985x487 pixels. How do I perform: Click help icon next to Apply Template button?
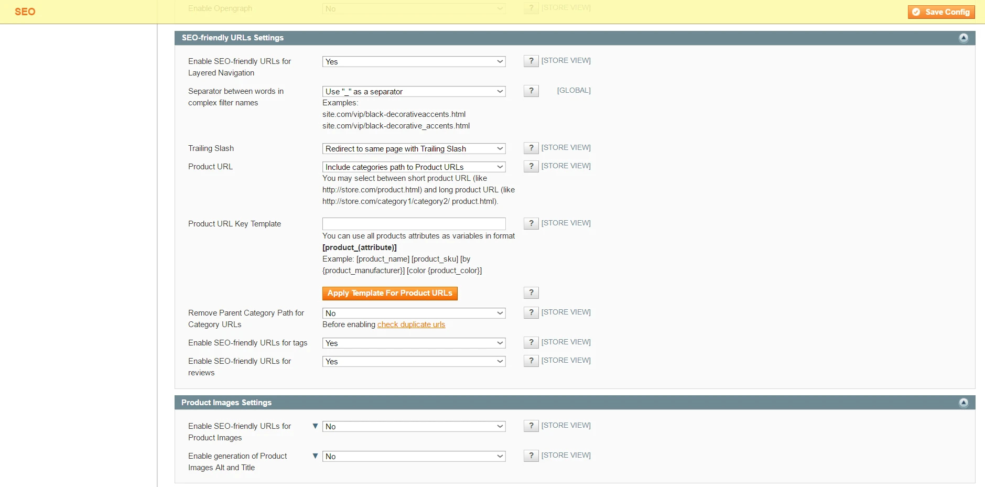click(531, 293)
